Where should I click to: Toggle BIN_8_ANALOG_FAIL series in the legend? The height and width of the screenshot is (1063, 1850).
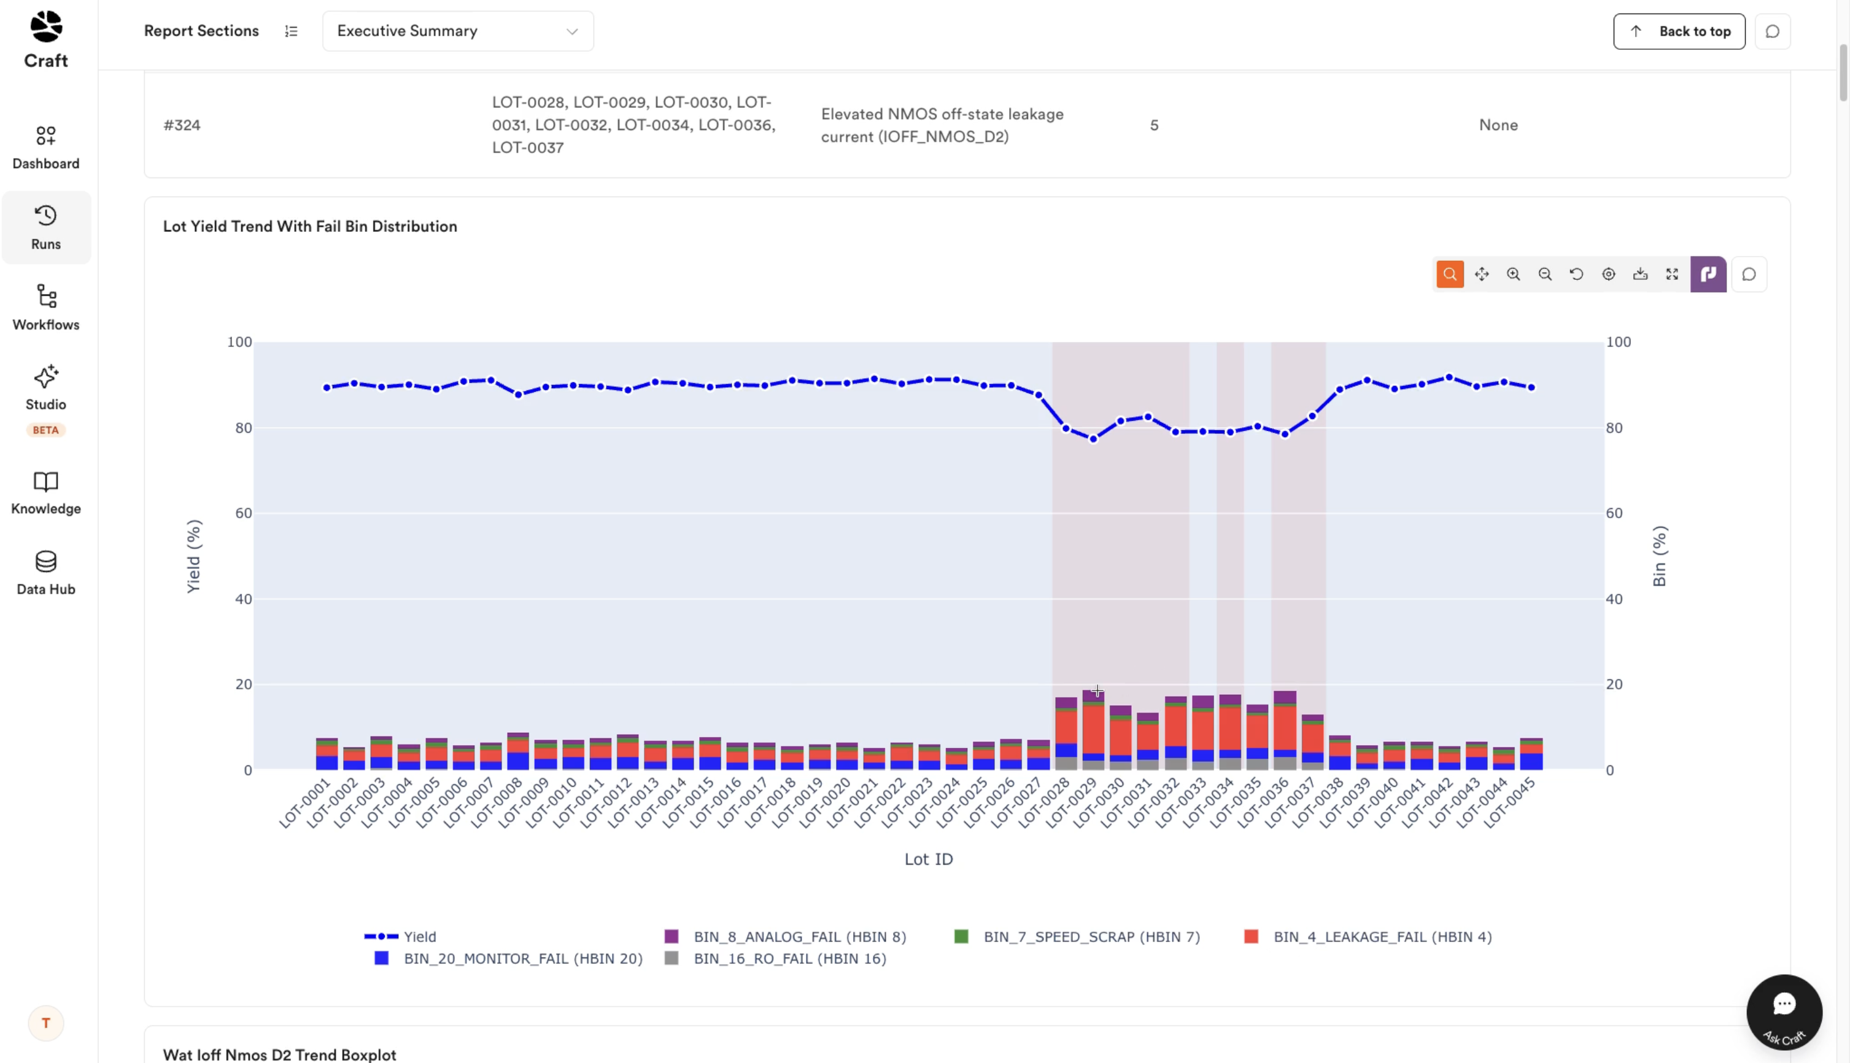785,936
